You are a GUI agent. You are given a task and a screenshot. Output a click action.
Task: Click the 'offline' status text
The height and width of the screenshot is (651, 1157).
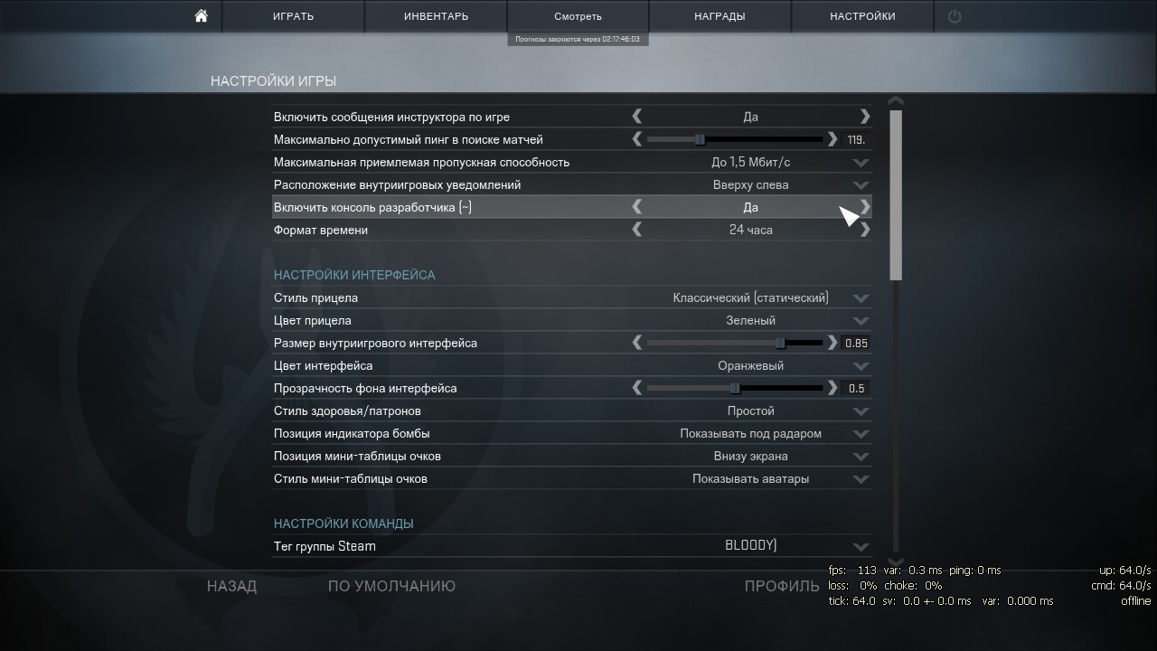[x=1136, y=601]
